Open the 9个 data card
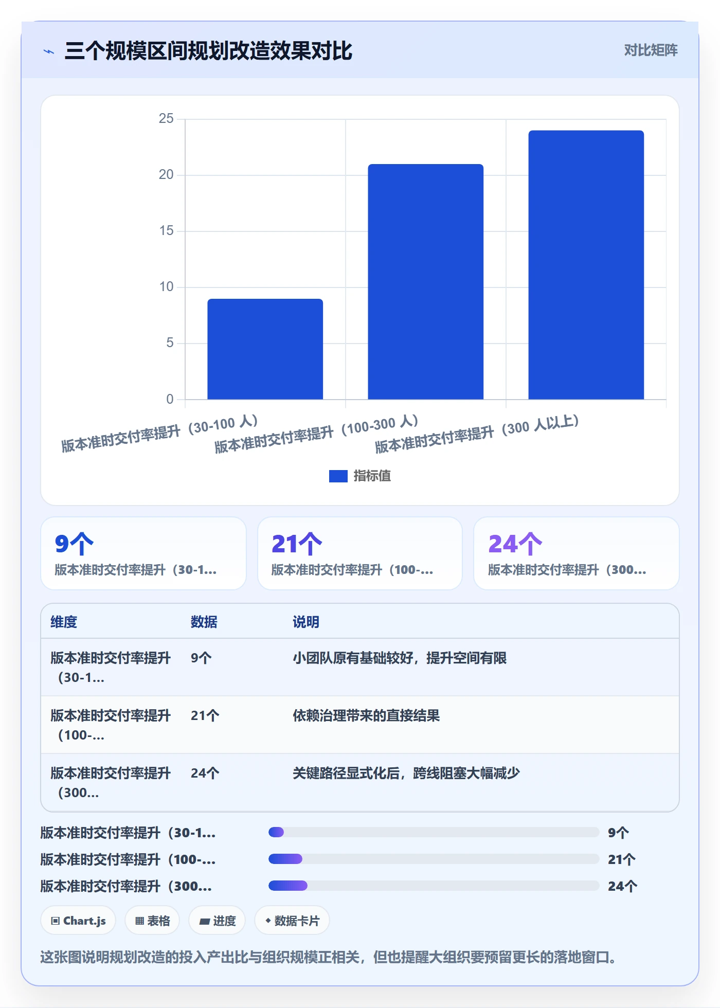The width and height of the screenshot is (720, 1008). 143,553
